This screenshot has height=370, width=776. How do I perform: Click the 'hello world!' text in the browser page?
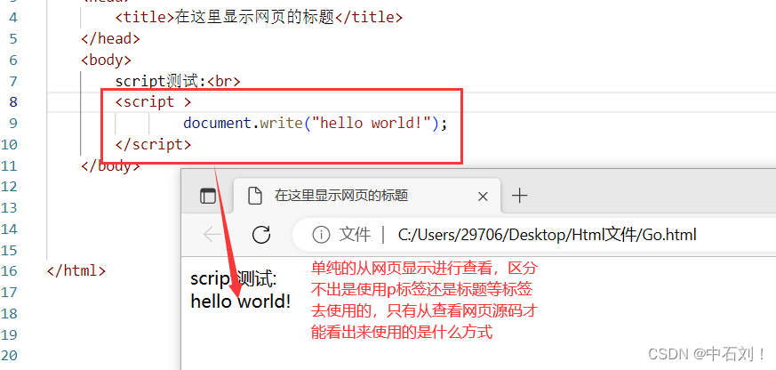pyautogui.click(x=241, y=301)
